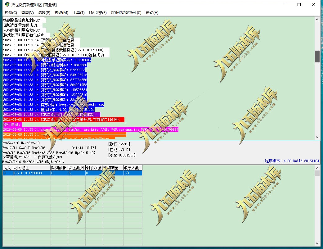The height and width of the screenshot is (249, 323).
Task: Close the 灭世微变攻速01区 window
Action: (313, 5)
